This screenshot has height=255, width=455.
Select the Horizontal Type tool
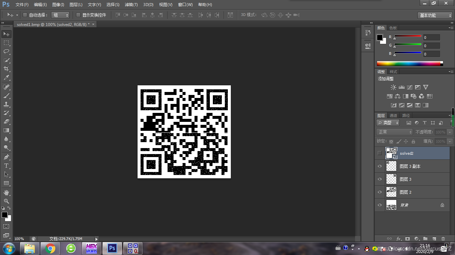(x=6, y=165)
